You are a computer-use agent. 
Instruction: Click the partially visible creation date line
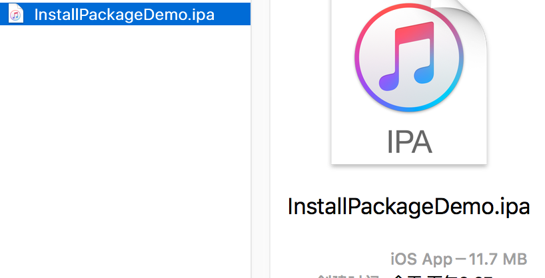pos(405,276)
